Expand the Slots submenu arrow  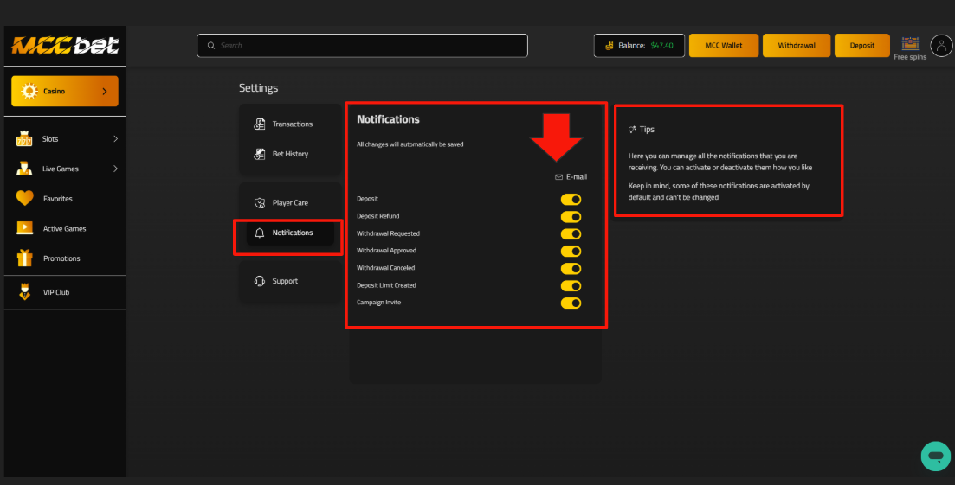coord(115,139)
